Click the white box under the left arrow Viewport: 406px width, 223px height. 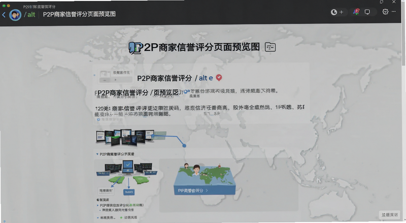coord(106,191)
